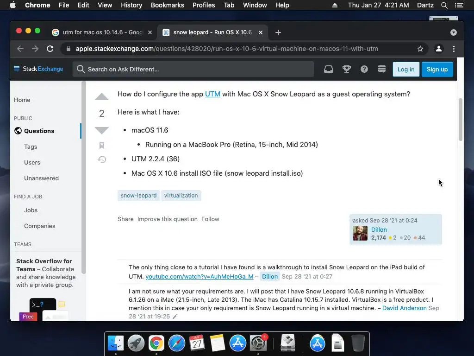Screen dimensions: 474x356
Task: Open the History menu
Action: (131, 5)
